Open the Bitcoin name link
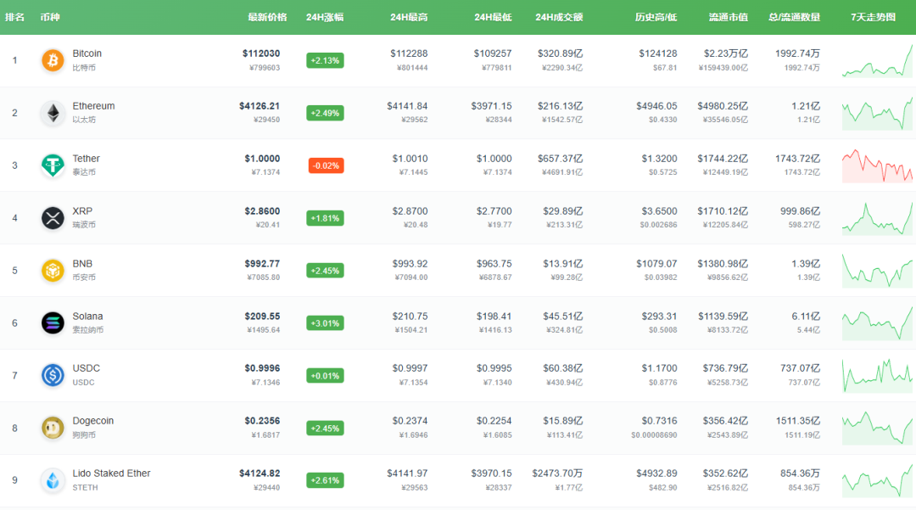This screenshot has height=510, width=916. click(x=87, y=53)
